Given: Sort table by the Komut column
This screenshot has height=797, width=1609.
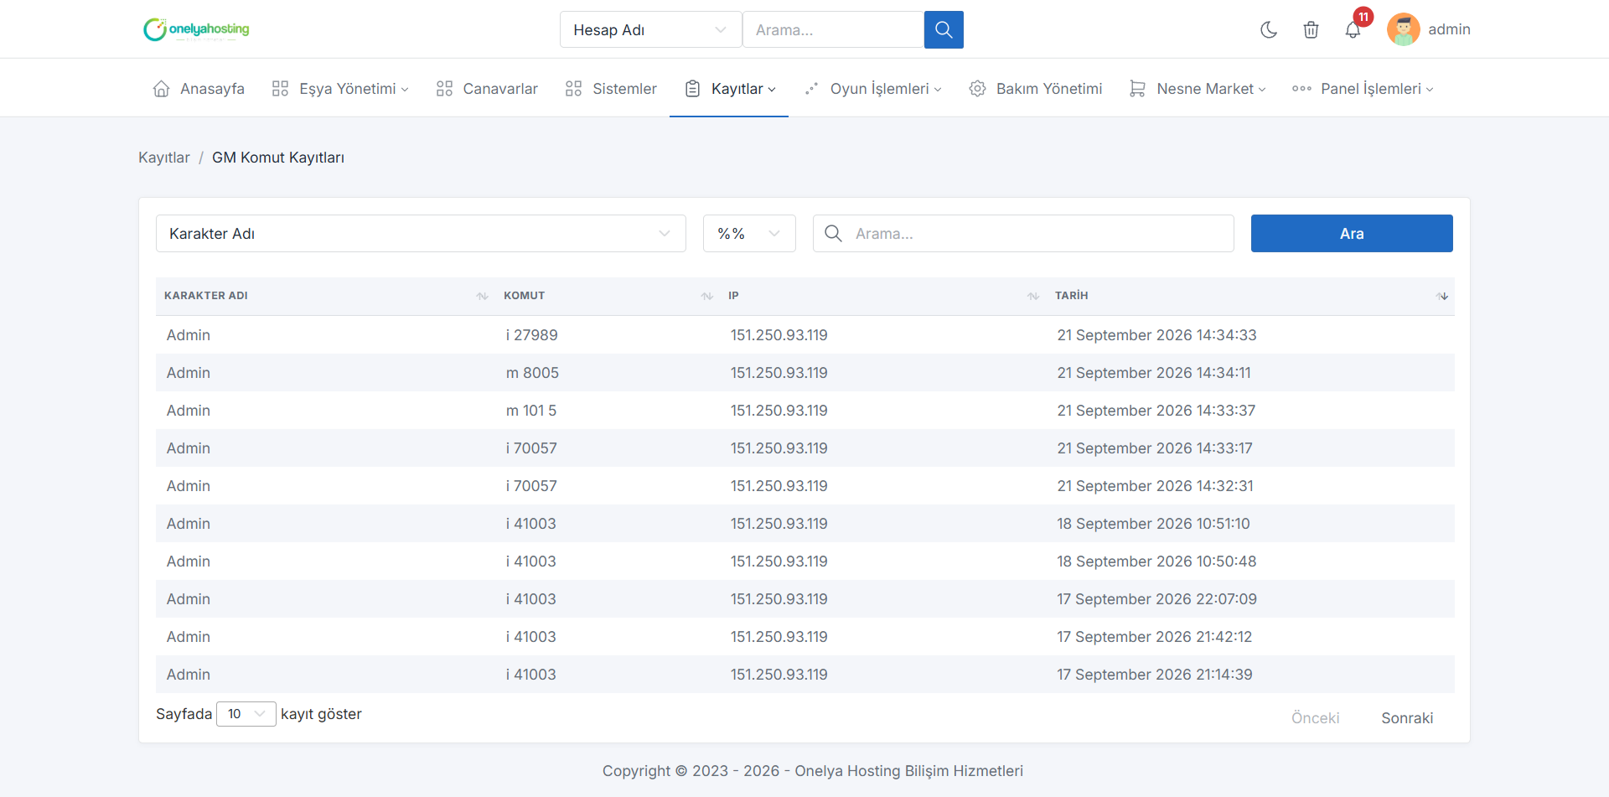Looking at the screenshot, I should (608, 296).
